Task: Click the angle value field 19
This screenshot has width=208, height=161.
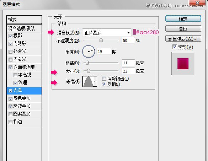Action: point(103,52)
